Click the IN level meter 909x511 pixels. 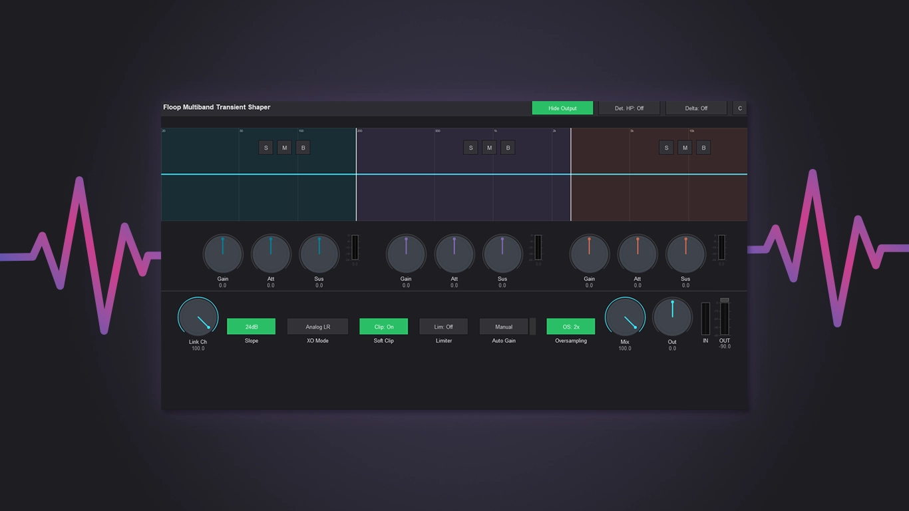click(x=705, y=319)
